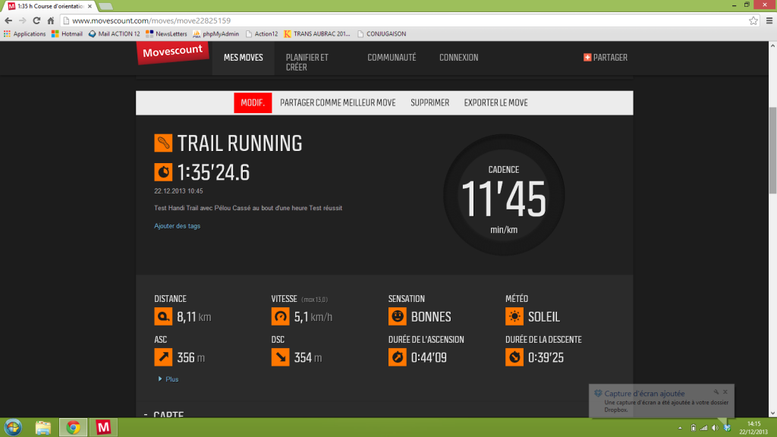
Task: Click the 1:35'24.6 duration value
Action: click(x=213, y=172)
